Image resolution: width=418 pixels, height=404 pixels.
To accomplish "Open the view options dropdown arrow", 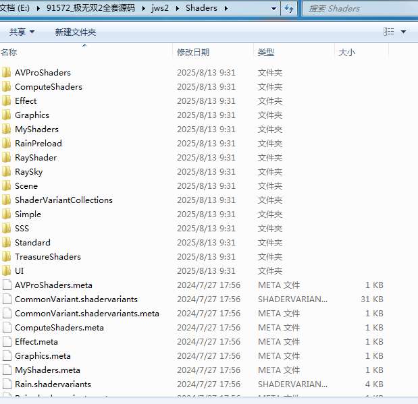I will coord(404,32).
